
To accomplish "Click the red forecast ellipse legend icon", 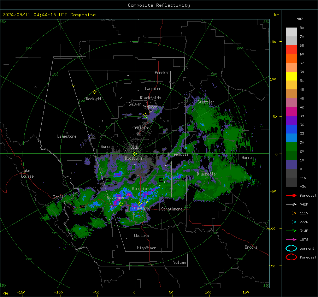I will (x=291, y=257).
